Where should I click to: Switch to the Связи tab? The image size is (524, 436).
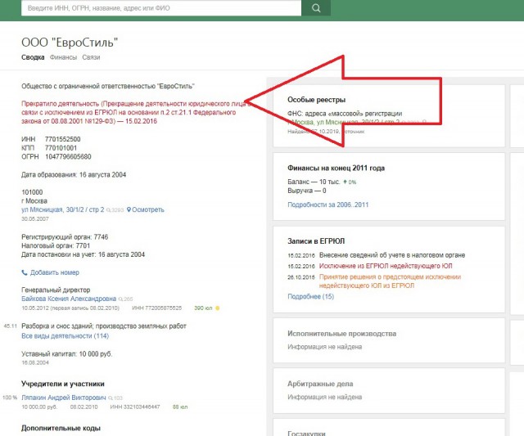(91, 57)
